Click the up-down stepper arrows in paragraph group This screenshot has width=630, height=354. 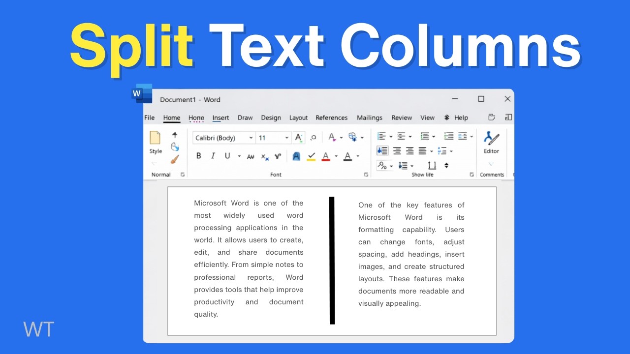(x=446, y=166)
